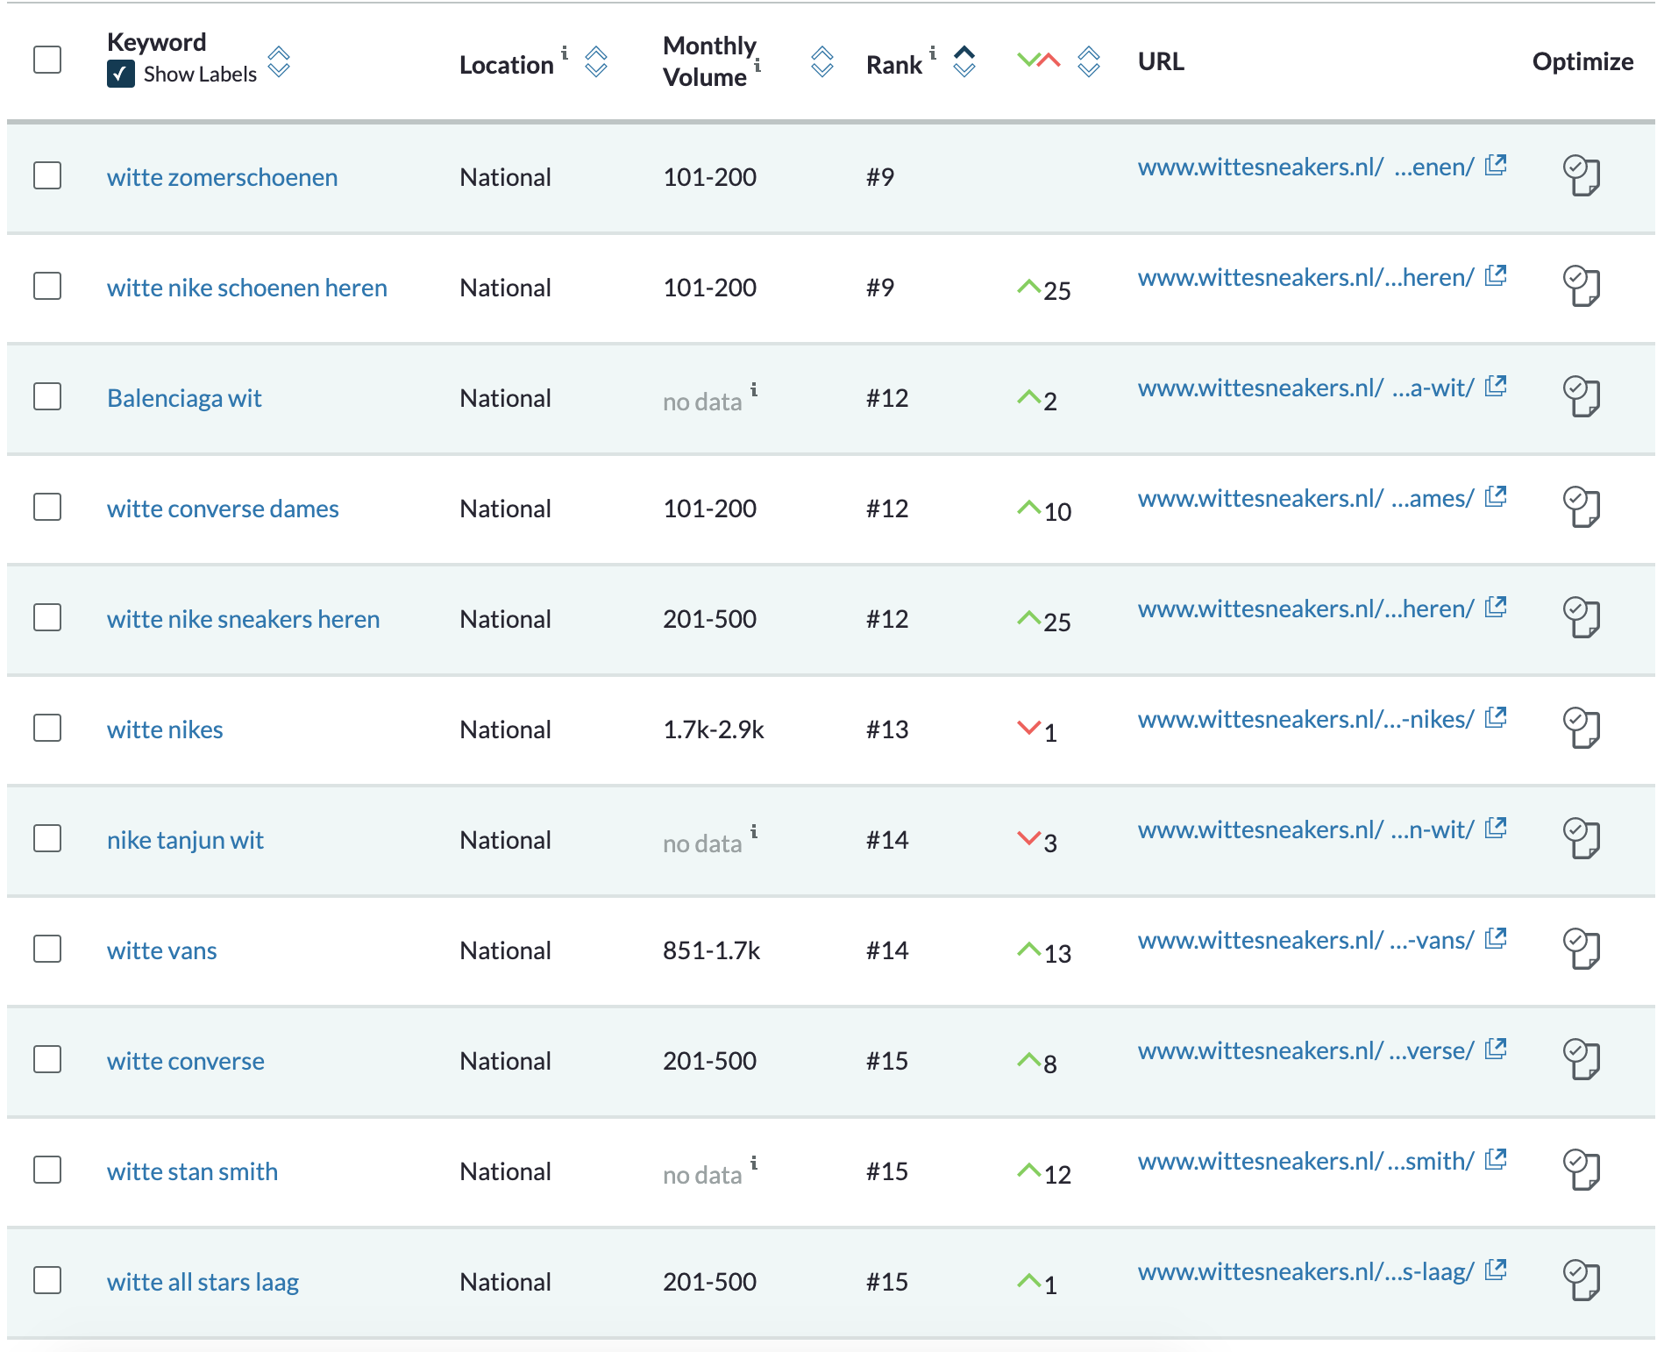The height and width of the screenshot is (1352, 1657).
Task: Open optimize icon for Balenciaga wit
Action: point(1582,396)
